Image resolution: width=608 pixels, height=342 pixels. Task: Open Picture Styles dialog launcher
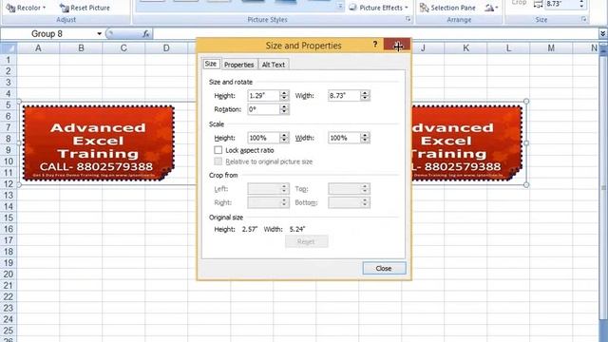408,19
